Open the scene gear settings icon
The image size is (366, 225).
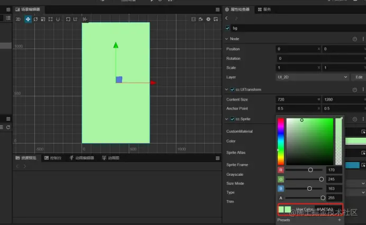click(208, 19)
